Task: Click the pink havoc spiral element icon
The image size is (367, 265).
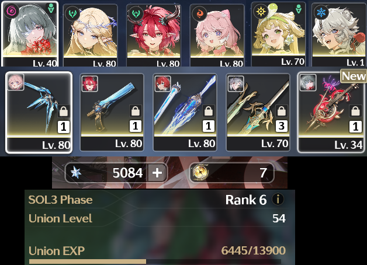Action: (11, 11)
